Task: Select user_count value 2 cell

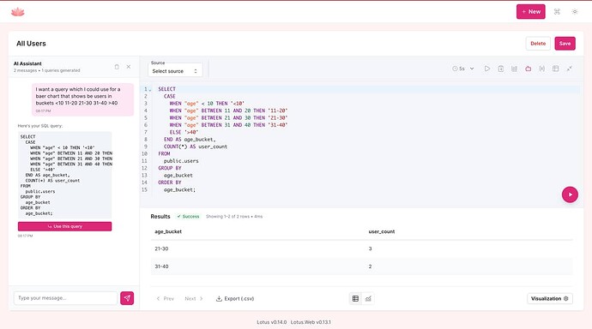Action: pyautogui.click(x=370, y=266)
